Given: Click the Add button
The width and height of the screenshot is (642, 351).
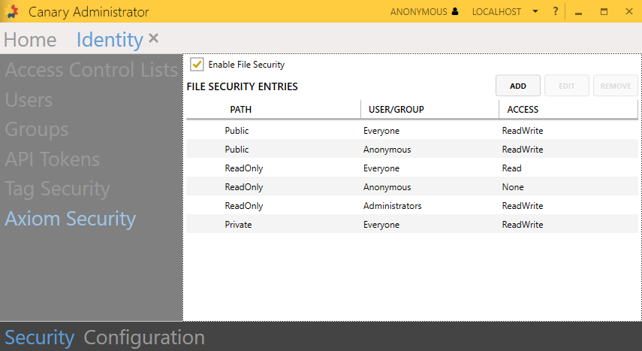Looking at the screenshot, I should click(517, 86).
